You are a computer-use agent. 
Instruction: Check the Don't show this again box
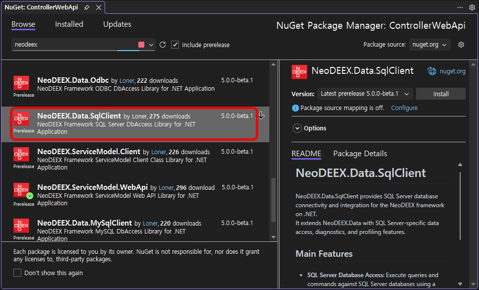(17, 273)
